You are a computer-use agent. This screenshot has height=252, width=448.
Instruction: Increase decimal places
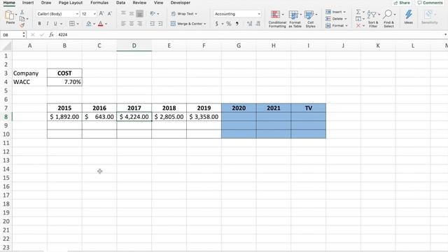(250, 24)
